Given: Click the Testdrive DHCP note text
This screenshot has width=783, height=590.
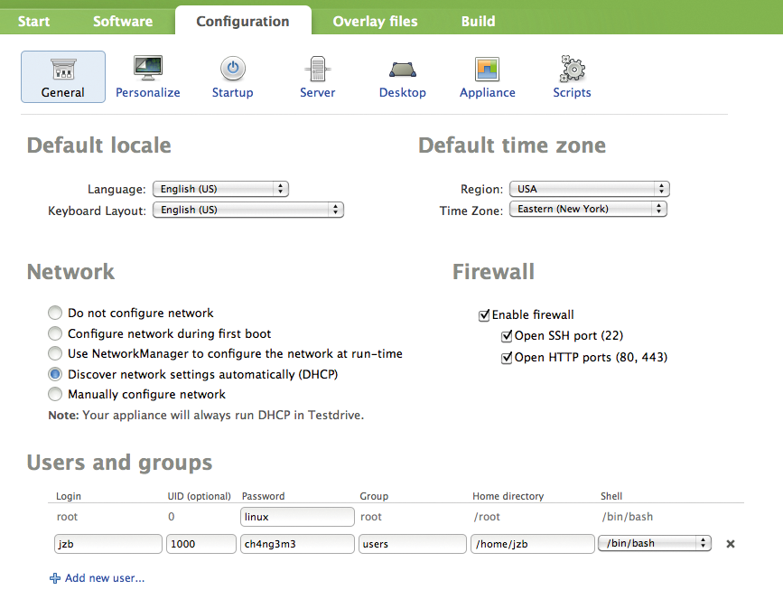Looking at the screenshot, I should tap(206, 415).
